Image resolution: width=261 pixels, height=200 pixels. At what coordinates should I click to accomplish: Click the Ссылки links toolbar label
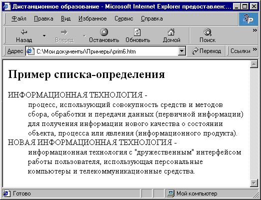tap(240, 51)
